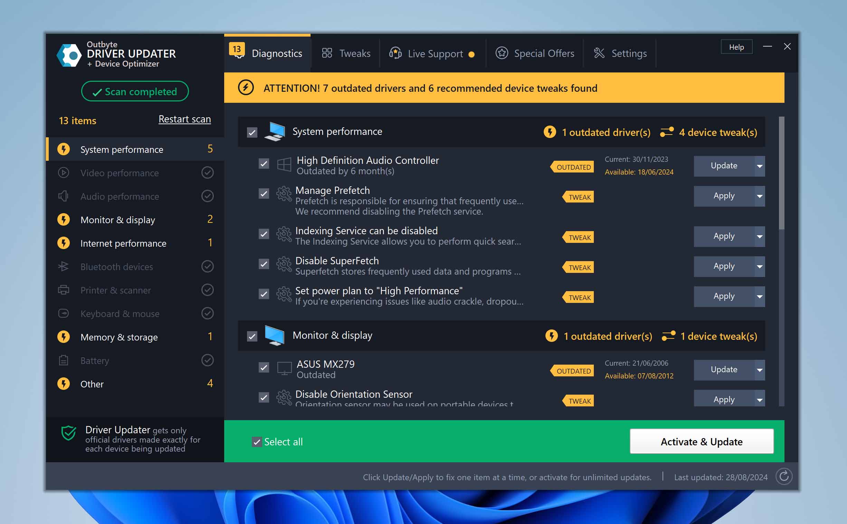Click Update for High Definition Audio Controller
This screenshot has width=847, height=524.
click(724, 166)
